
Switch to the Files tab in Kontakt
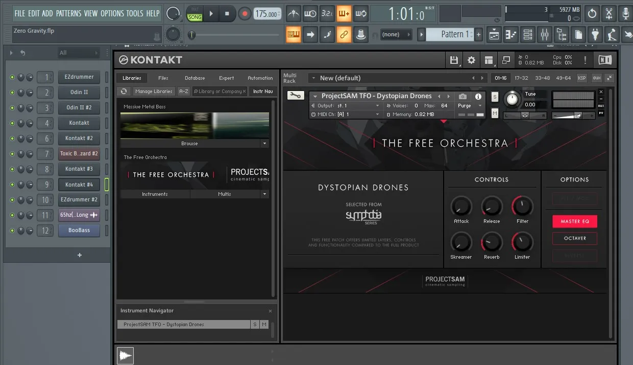[163, 78]
